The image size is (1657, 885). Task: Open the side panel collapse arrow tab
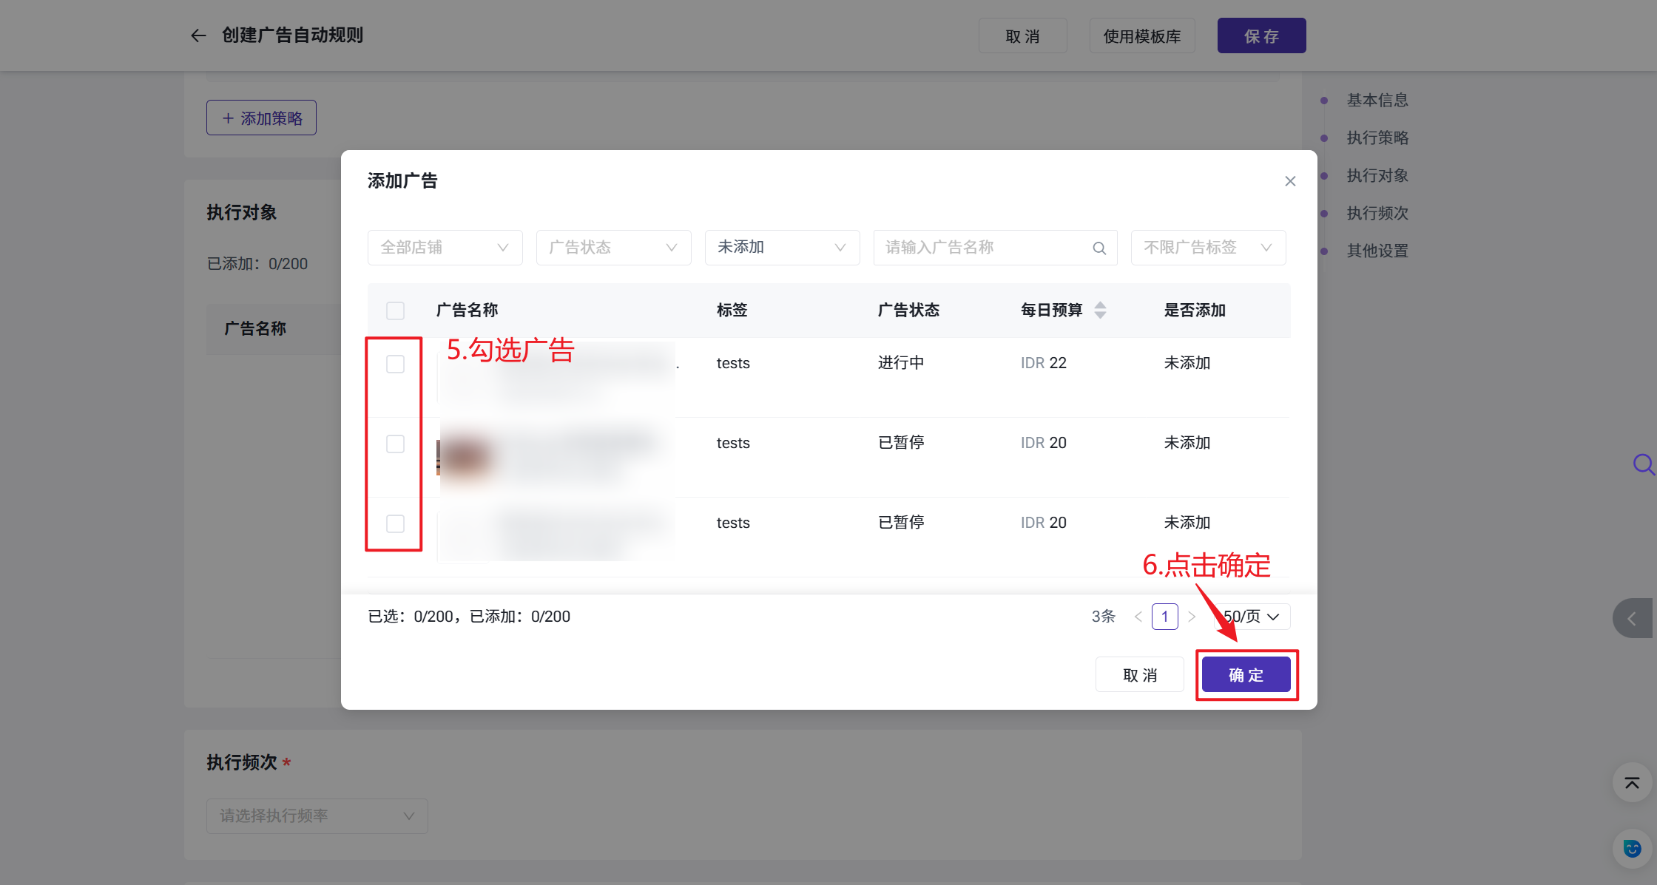(x=1632, y=619)
